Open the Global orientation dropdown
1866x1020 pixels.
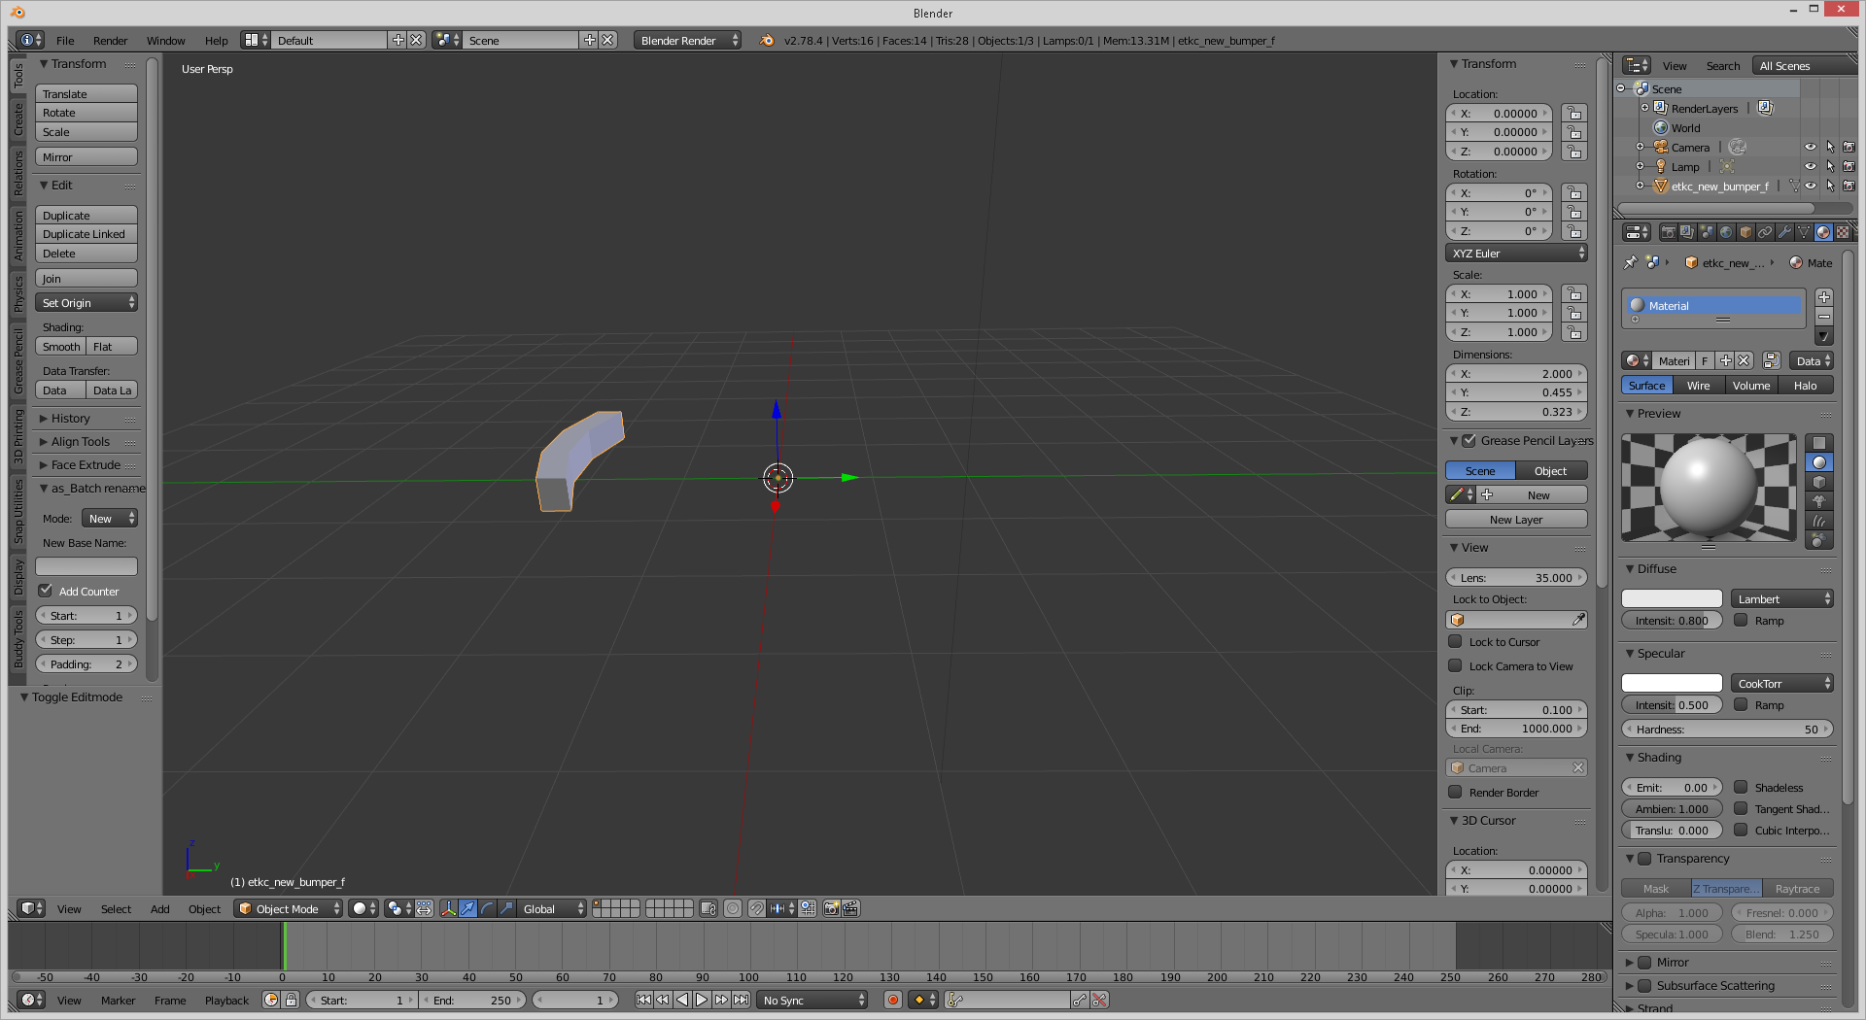(x=552, y=908)
